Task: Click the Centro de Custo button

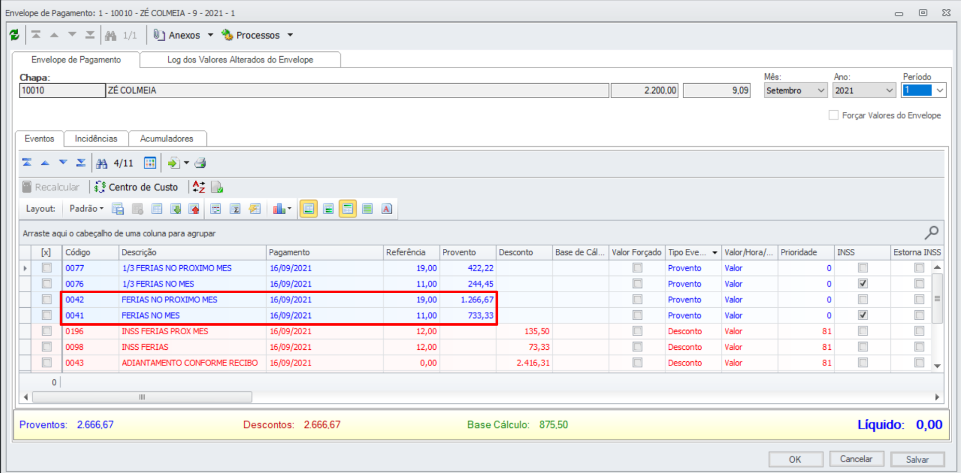Action: pos(136,187)
